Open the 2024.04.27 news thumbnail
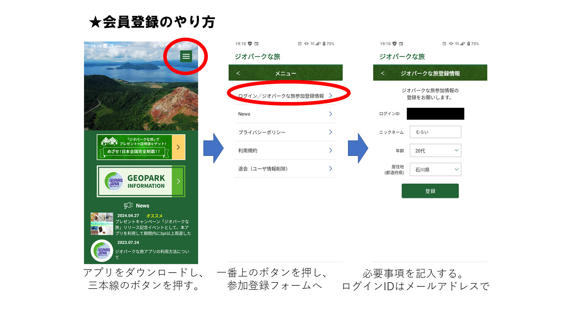This screenshot has height=318, width=566. click(x=102, y=223)
